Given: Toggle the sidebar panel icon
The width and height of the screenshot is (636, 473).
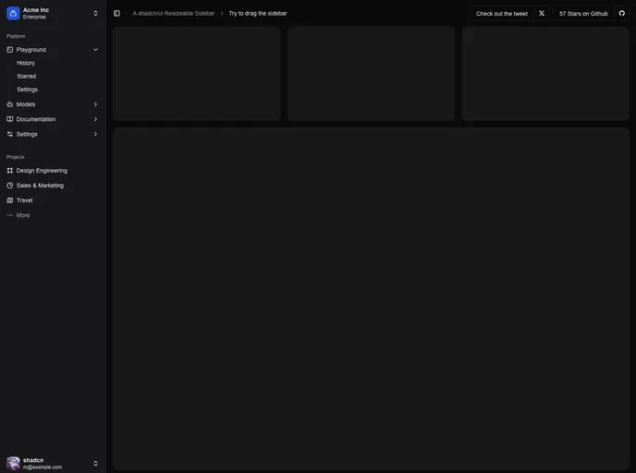Looking at the screenshot, I should pyautogui.click(x=116, y=13).
